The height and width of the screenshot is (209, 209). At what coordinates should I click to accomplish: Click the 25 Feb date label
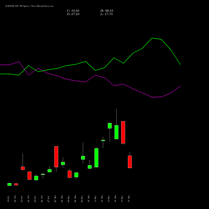tap(35, 199)
